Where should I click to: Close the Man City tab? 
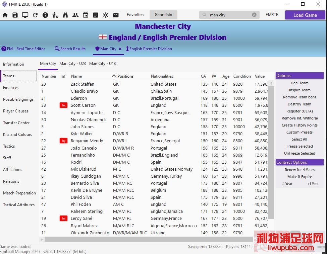(120, 49)
